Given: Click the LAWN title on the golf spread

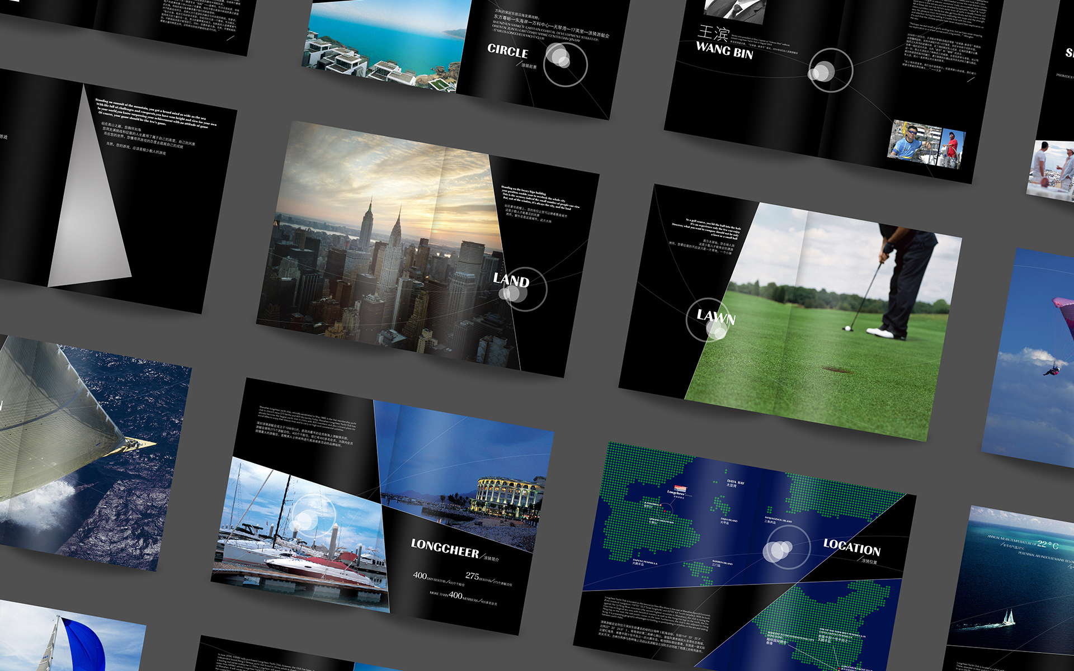Looking at the screenshot, I should (715, 317).
